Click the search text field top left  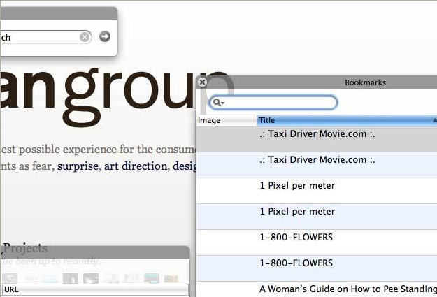pyautogui.click(x=46, y=37)
